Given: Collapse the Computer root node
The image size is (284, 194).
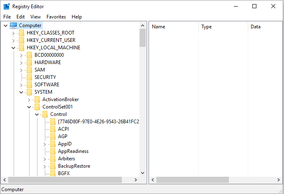Looking at the screenshot, I should click(6, 25).
